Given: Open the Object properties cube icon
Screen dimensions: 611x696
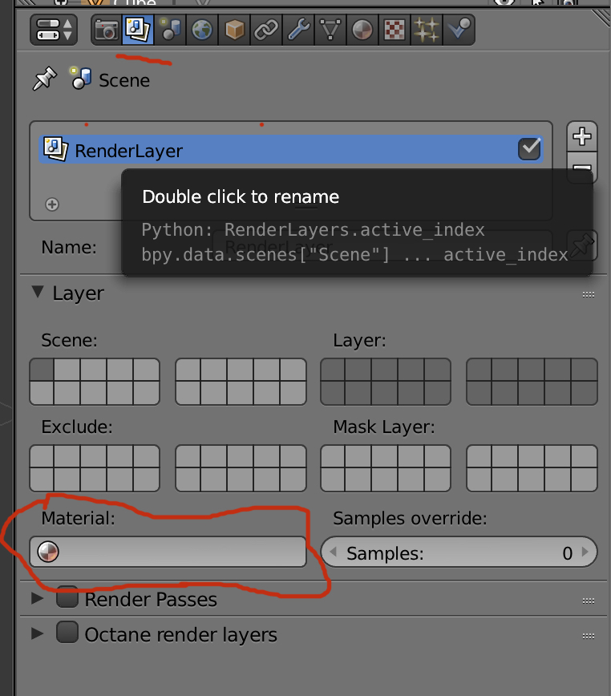Looking at the screenshot, I should (234, 30).
